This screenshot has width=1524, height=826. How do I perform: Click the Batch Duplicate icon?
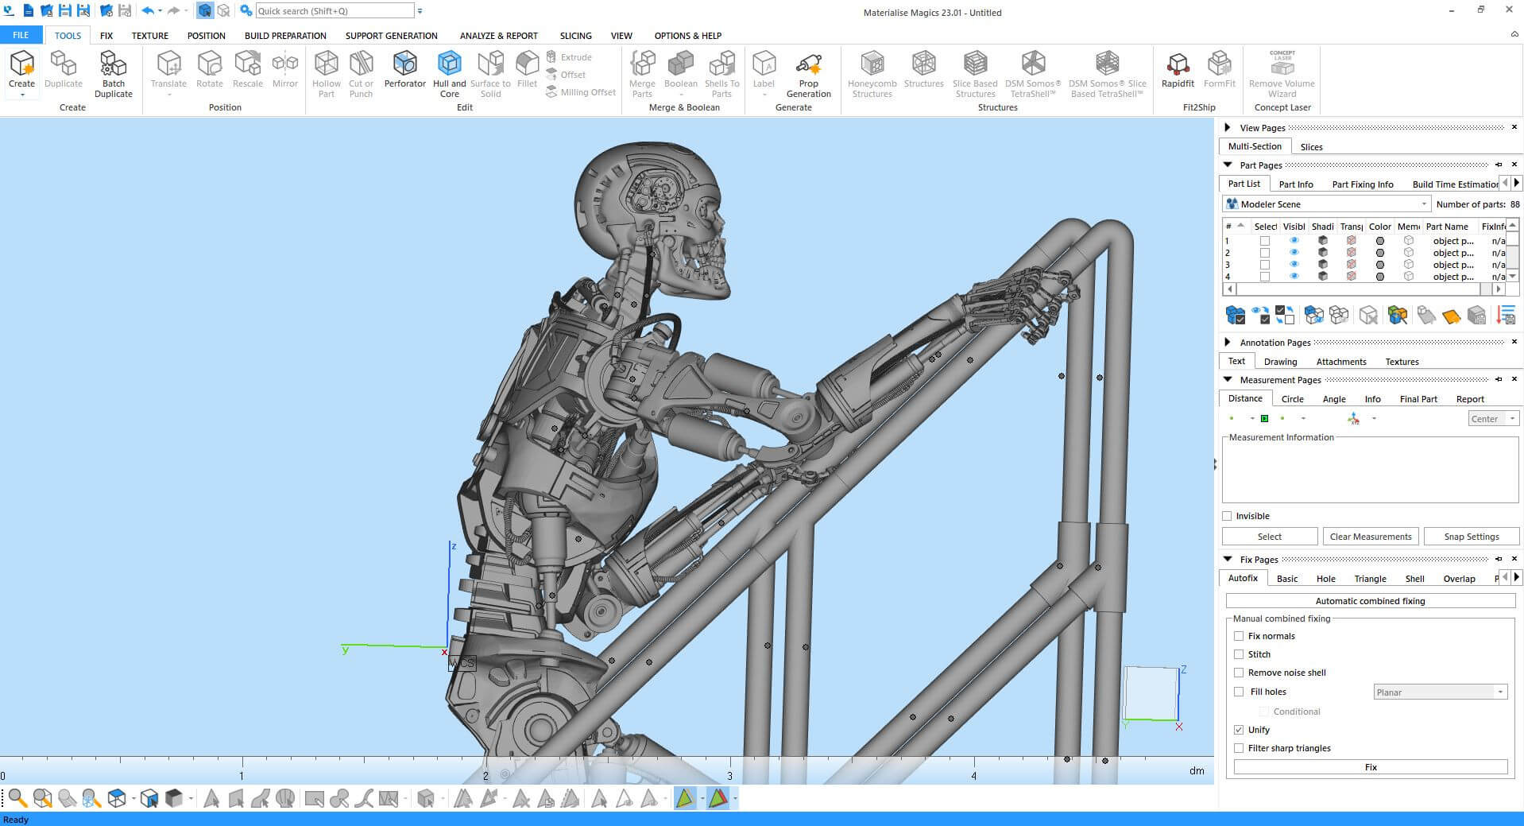click(x=114, y=64)
